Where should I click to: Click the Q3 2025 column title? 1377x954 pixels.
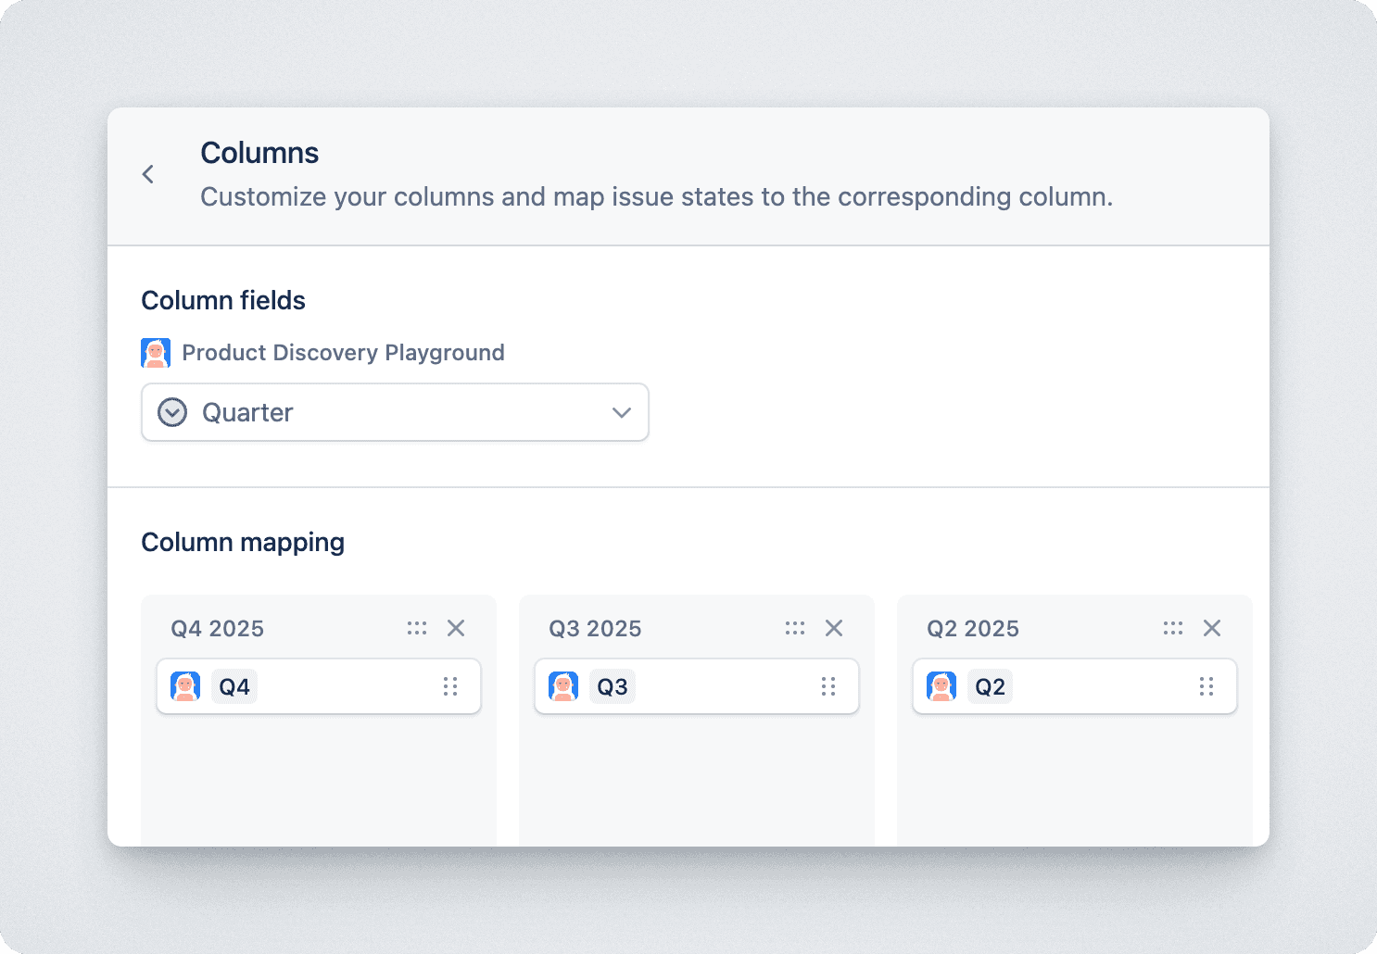click(x=596, y=629)
